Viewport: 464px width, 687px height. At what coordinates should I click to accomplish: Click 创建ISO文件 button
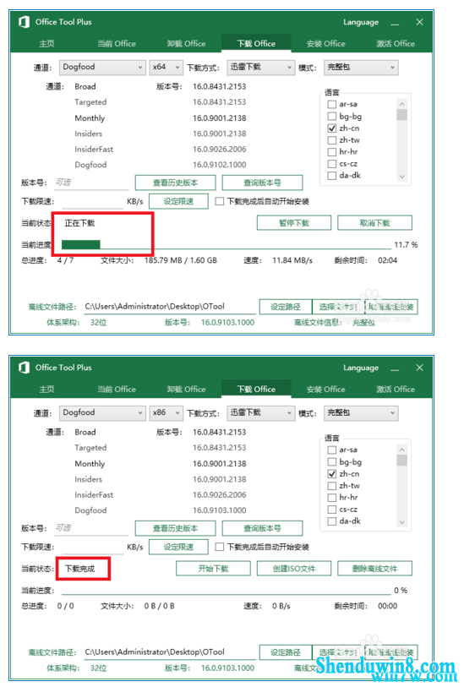coord(294,568)
